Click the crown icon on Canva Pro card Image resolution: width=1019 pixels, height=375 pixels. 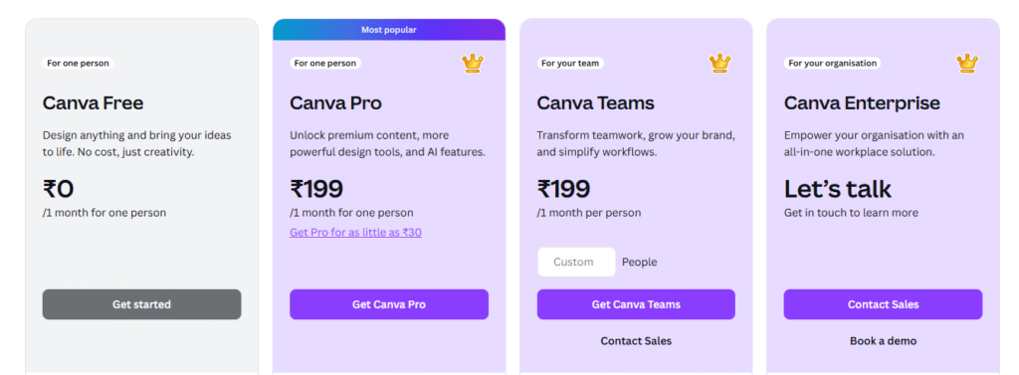pyautogui.click(x=473, y=63)
